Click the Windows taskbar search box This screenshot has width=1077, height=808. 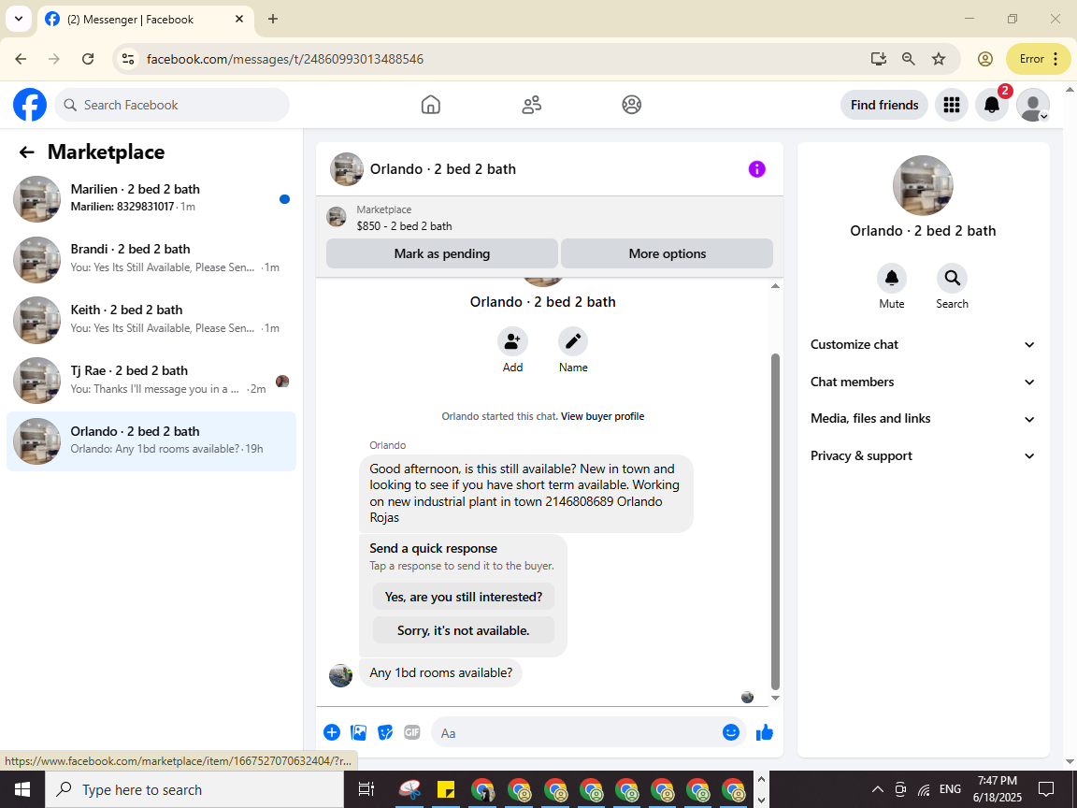(194, 789)
